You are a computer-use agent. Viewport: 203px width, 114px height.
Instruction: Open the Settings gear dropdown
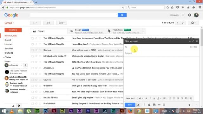[193, 23]
